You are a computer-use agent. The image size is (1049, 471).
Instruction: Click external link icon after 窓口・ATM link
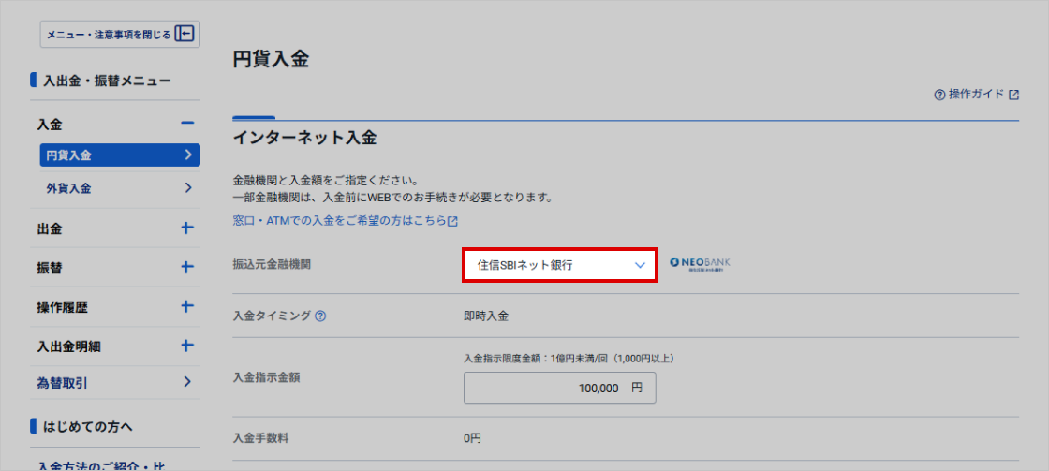(x=453, y=222)
